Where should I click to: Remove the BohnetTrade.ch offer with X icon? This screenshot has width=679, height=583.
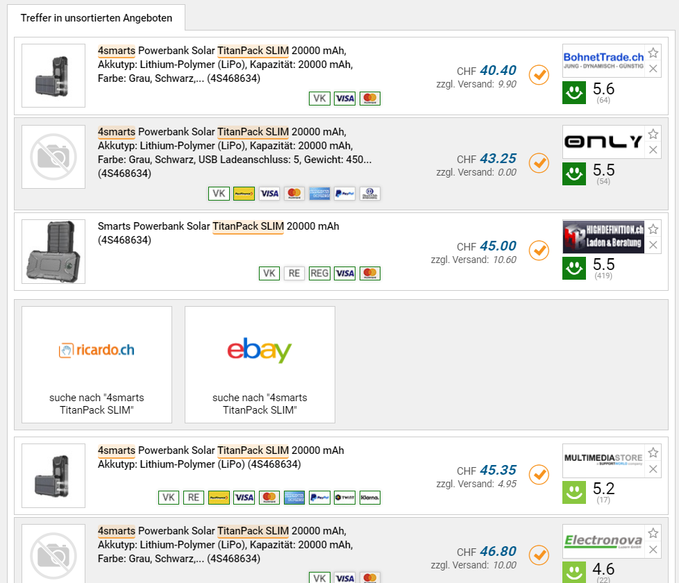coord(653,69)
